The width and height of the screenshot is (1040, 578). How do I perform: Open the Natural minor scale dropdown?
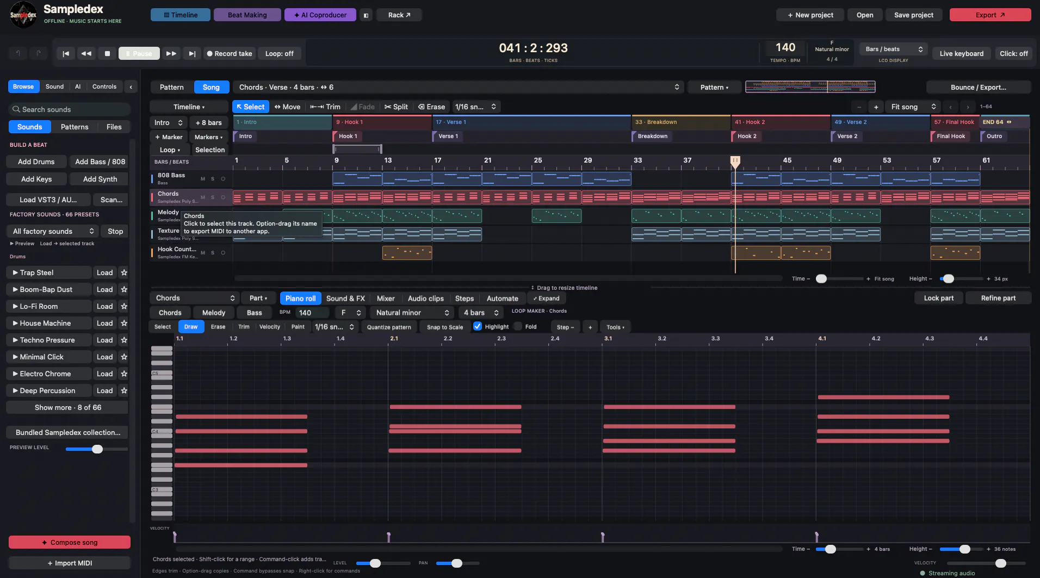coord(412,313)
